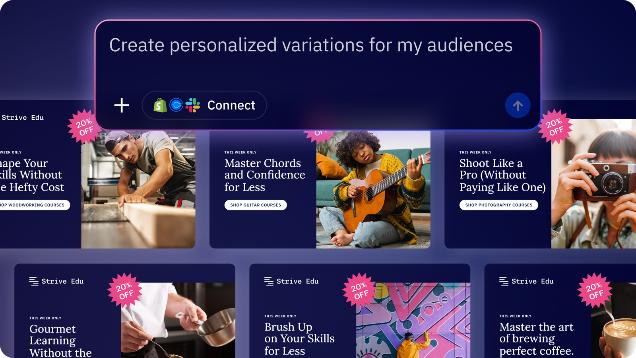Viewport: 636px width, 358px height.
Task: Click Shop Guitar Courses button
Action: tap(256, 205)
